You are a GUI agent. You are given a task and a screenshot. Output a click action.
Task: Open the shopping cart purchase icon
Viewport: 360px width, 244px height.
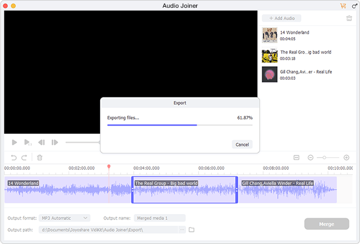tap(343, 6)
